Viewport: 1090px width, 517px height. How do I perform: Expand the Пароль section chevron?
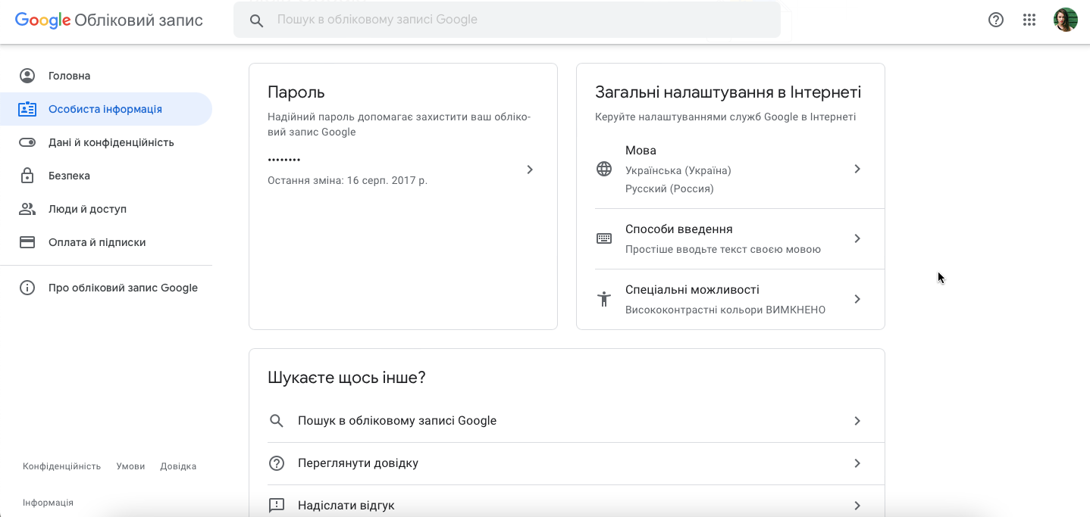click(x=530, y=169)
